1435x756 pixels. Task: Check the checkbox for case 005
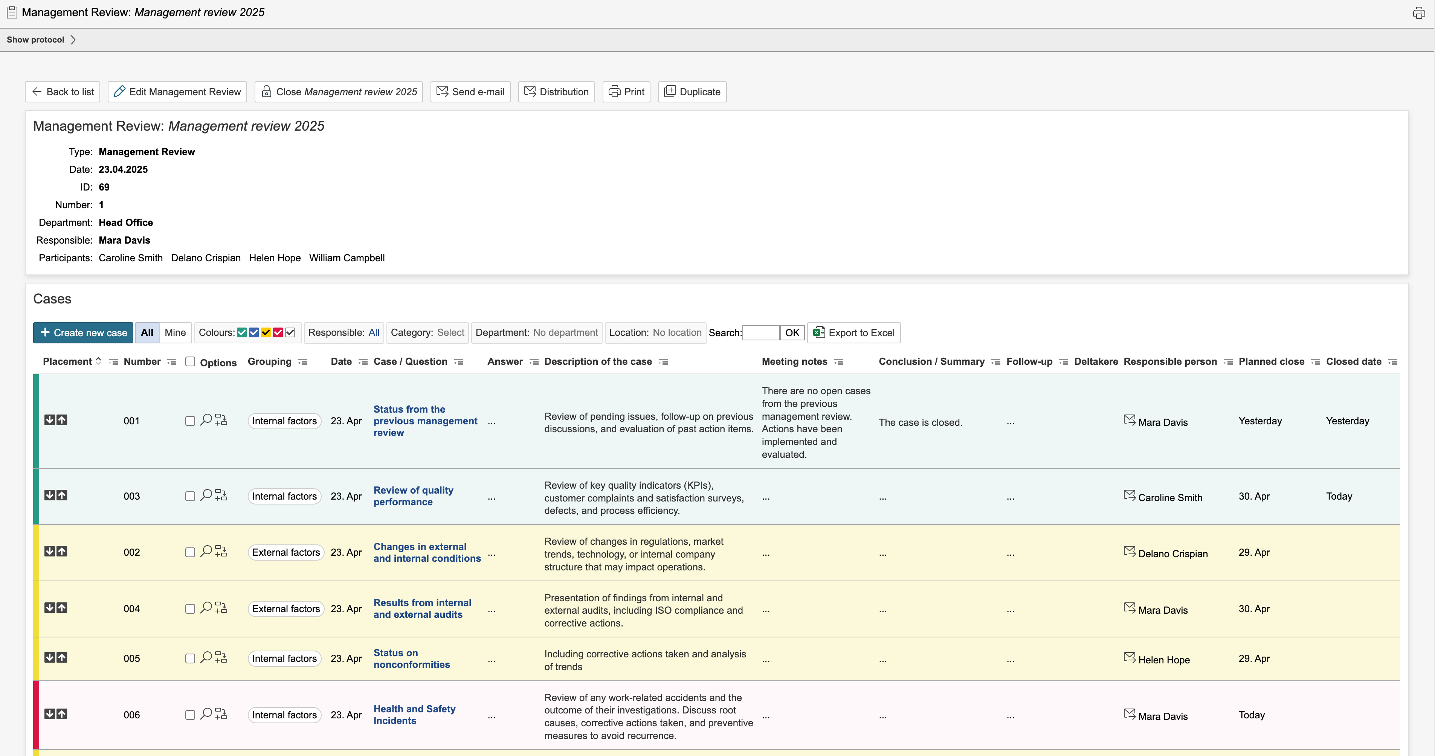[190, 658]
